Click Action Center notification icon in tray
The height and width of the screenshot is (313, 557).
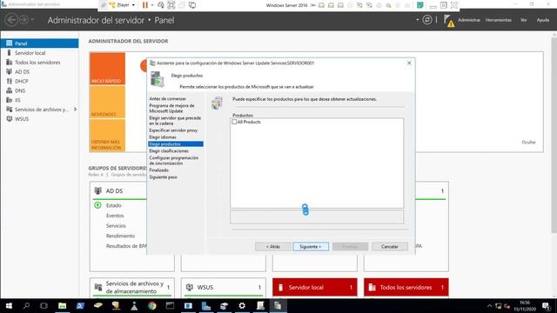click(x=546, y=305)
